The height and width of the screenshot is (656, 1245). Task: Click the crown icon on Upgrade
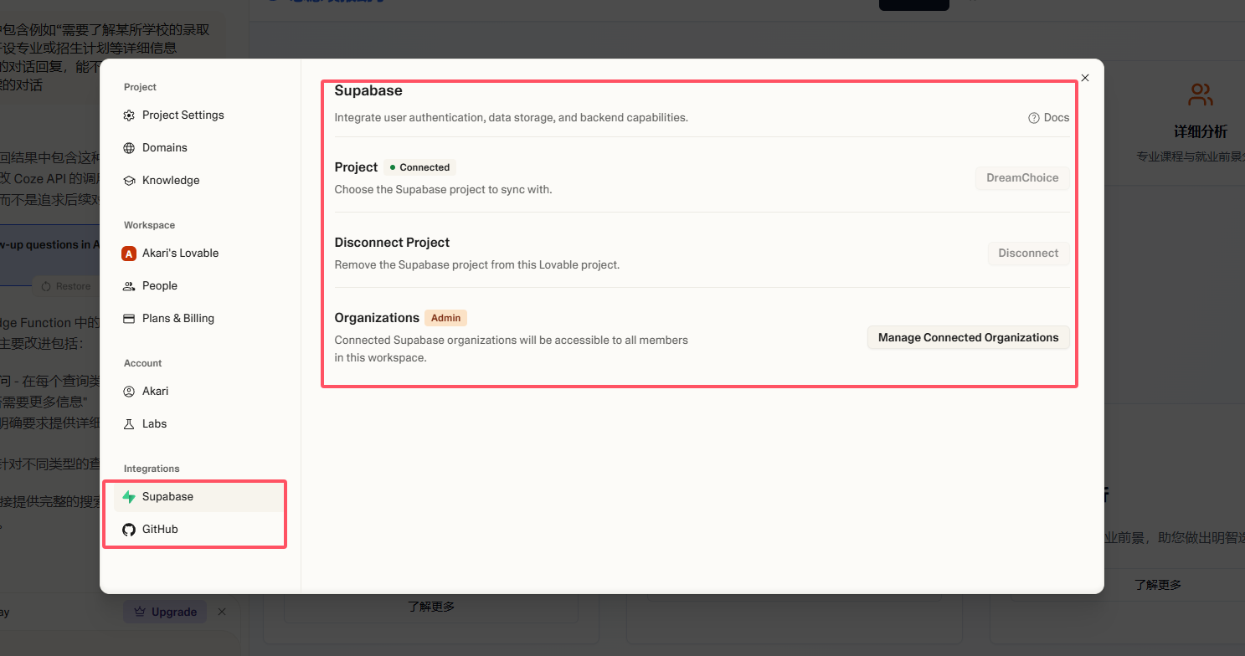(x=141, y=612)
